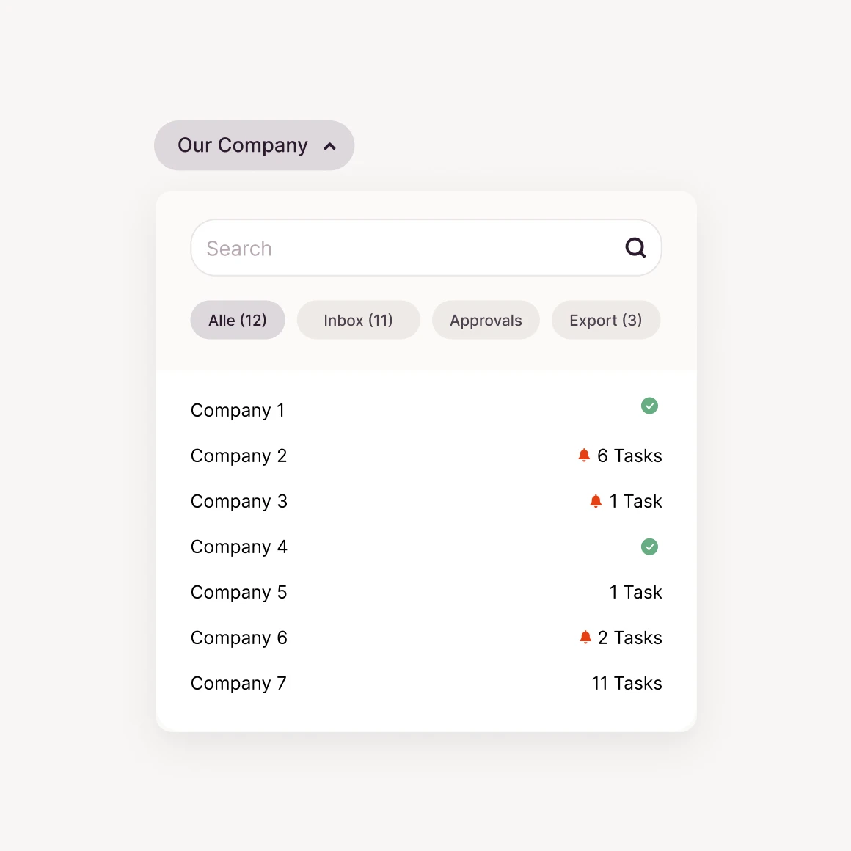
Task: Click the bell icon in Company 3 row
Action: point(596,501)
